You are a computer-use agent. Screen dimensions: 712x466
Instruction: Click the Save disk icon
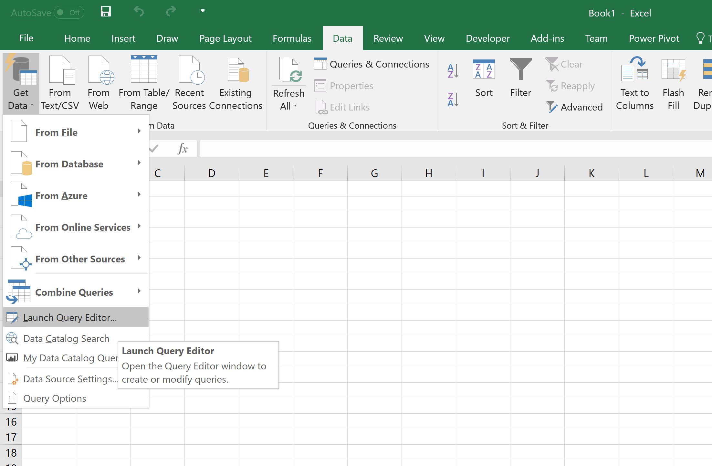tap(106, 12)
